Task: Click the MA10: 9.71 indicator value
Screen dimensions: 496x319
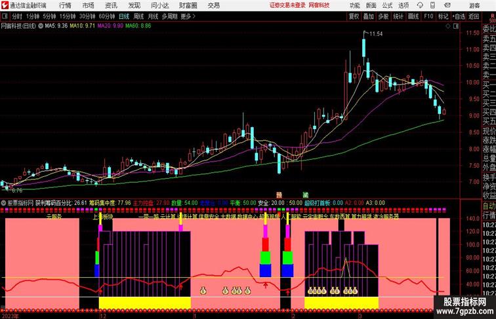Action: [x=82, y=26]
